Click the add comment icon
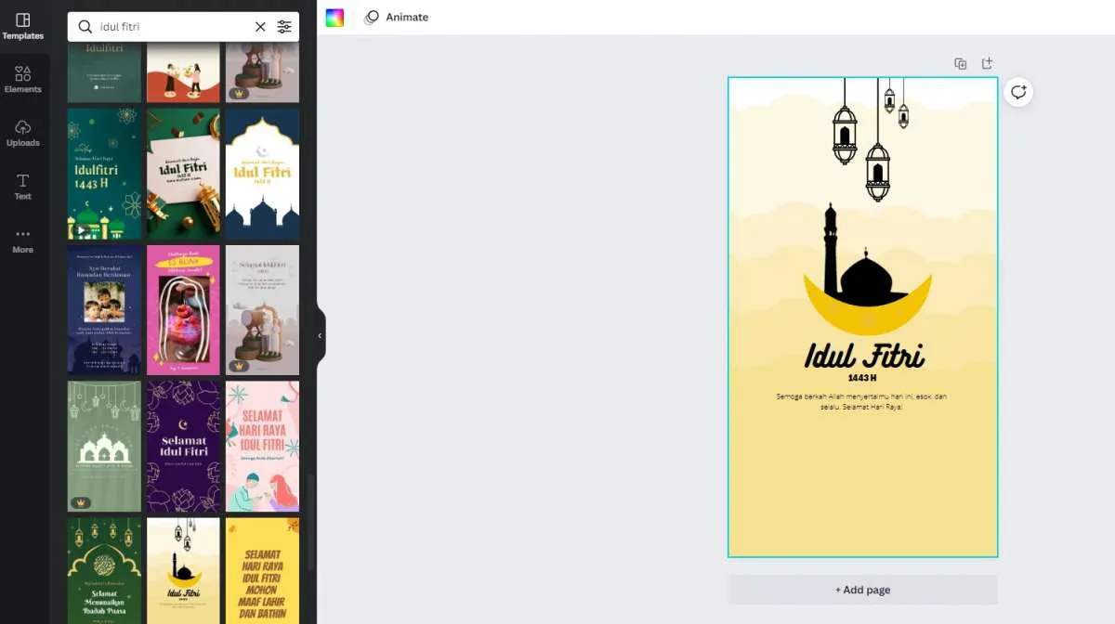The width and height of the screenshot is (1115, 624). point(1018,92)
